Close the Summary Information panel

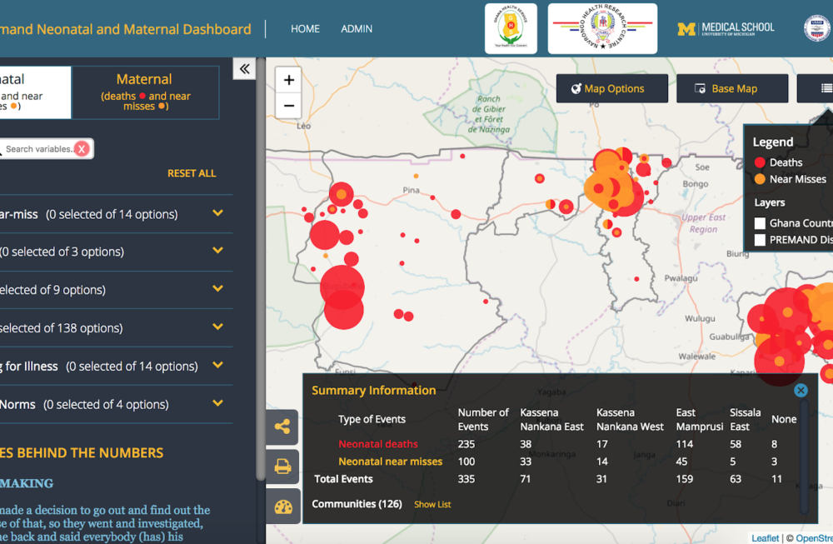click(801, 390)
